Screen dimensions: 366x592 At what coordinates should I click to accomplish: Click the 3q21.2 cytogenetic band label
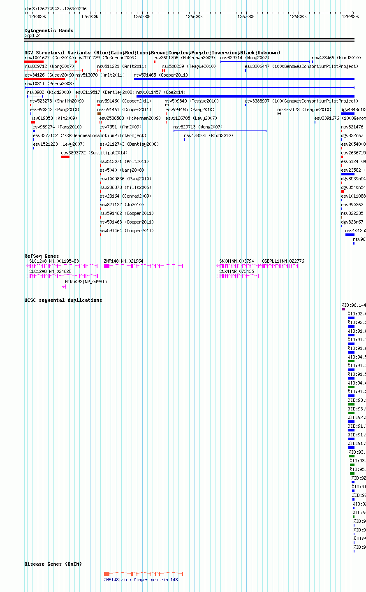point(32,36)
